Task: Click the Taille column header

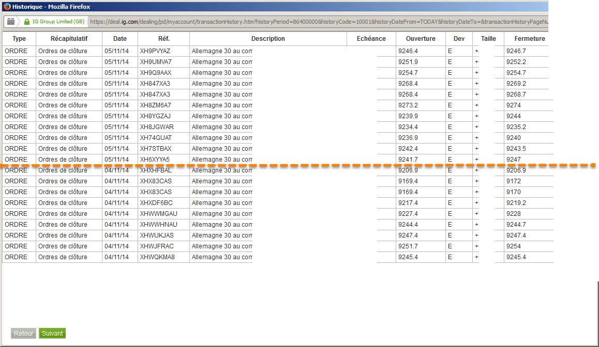Action: [x=488, y=39]
